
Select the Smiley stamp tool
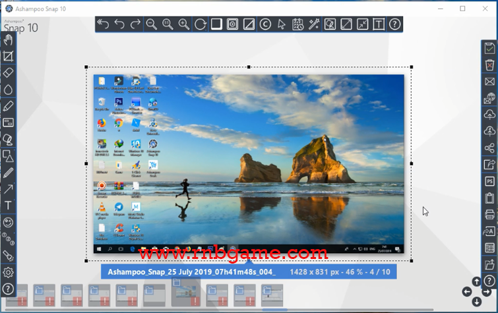point(8,222)
